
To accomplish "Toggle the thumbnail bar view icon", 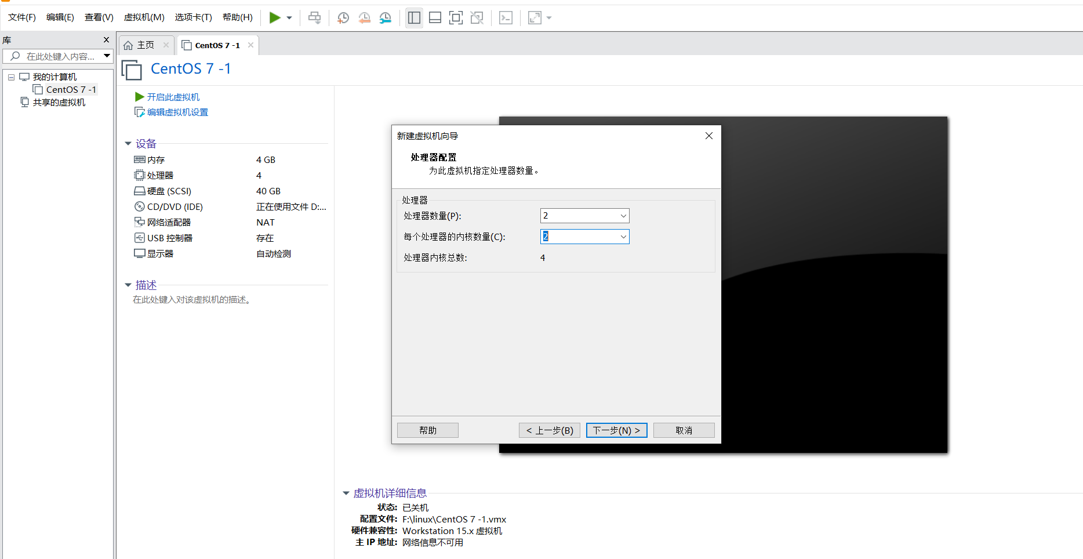I will click(x=435, y=18).
